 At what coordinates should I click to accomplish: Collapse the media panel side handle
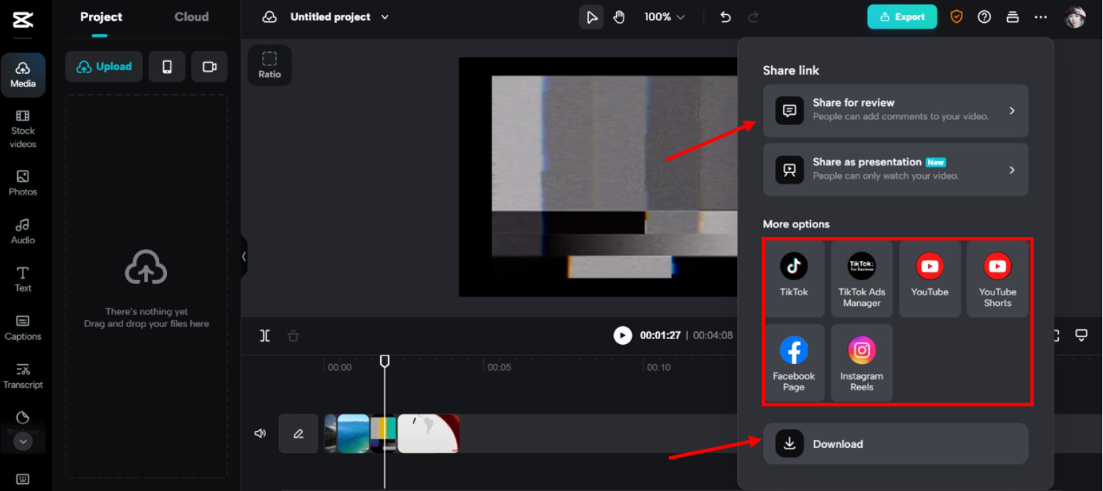[244, 256]
